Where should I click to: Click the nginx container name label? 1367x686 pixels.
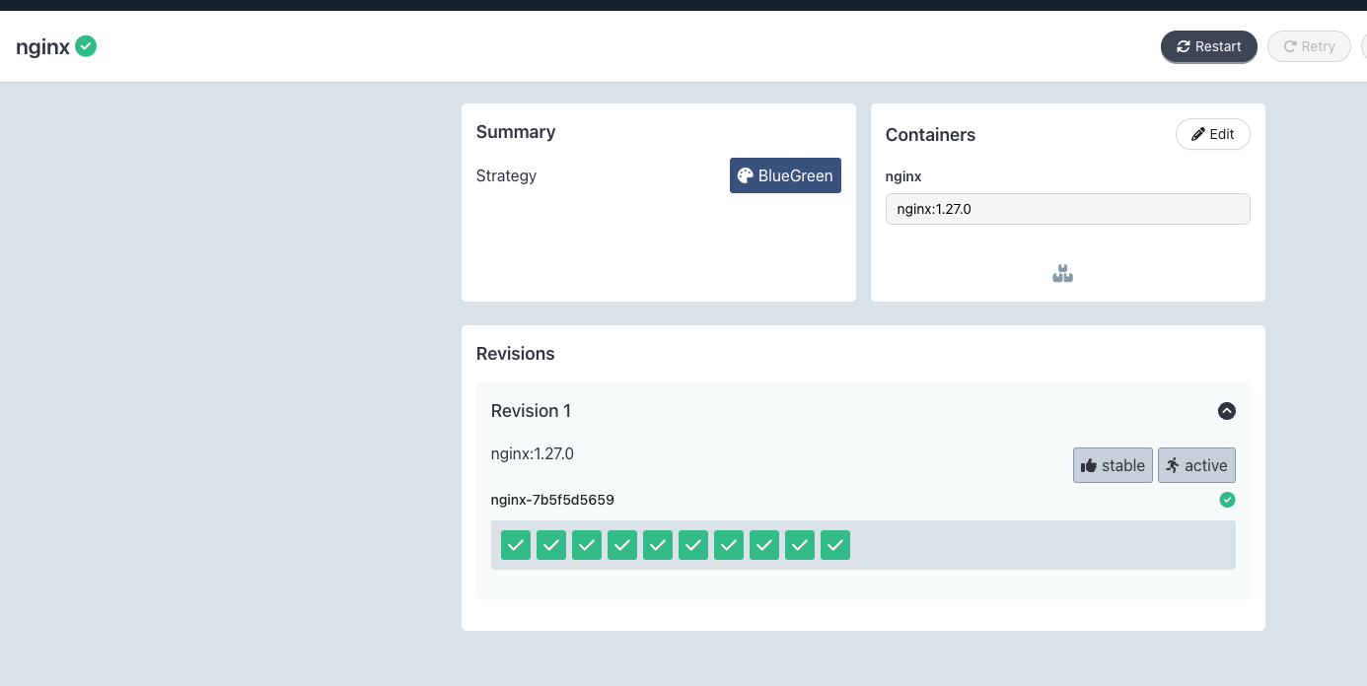click(x=903, y=176)
